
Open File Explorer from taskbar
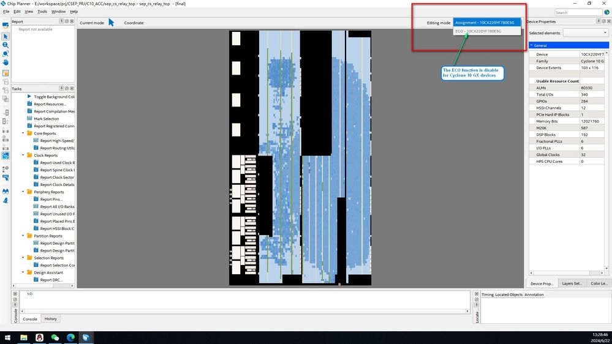(24, 337)
